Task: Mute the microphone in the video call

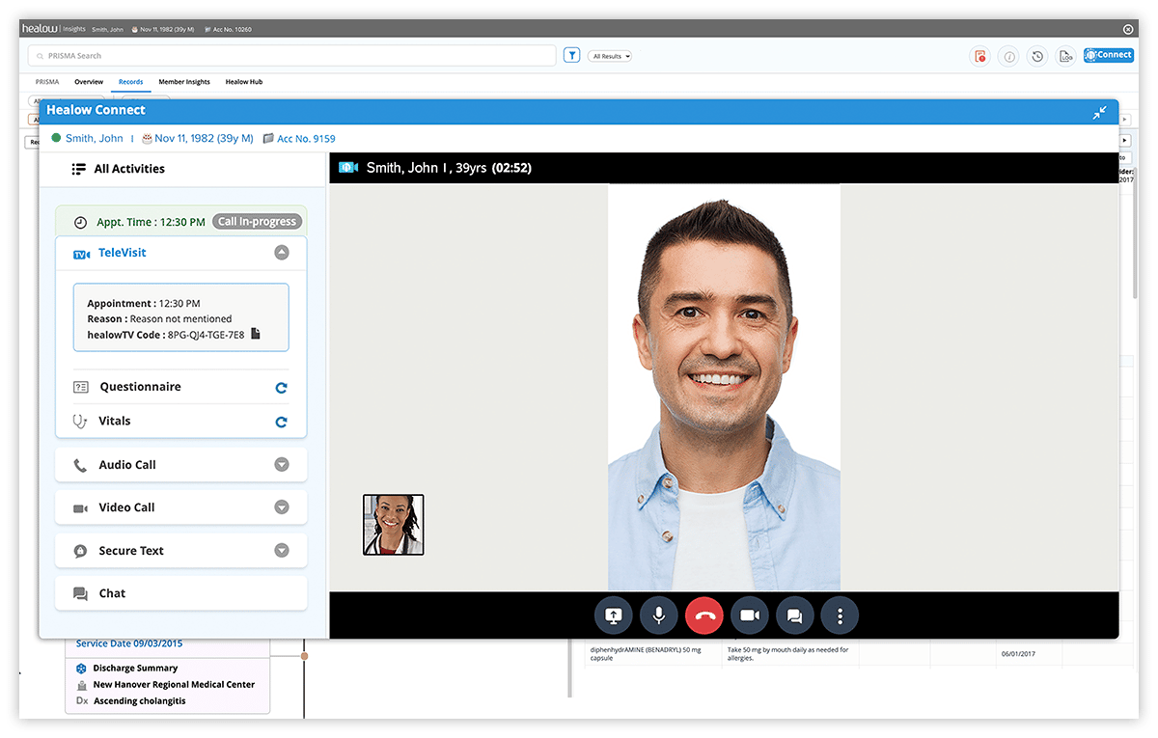Action: coord(659,615)
